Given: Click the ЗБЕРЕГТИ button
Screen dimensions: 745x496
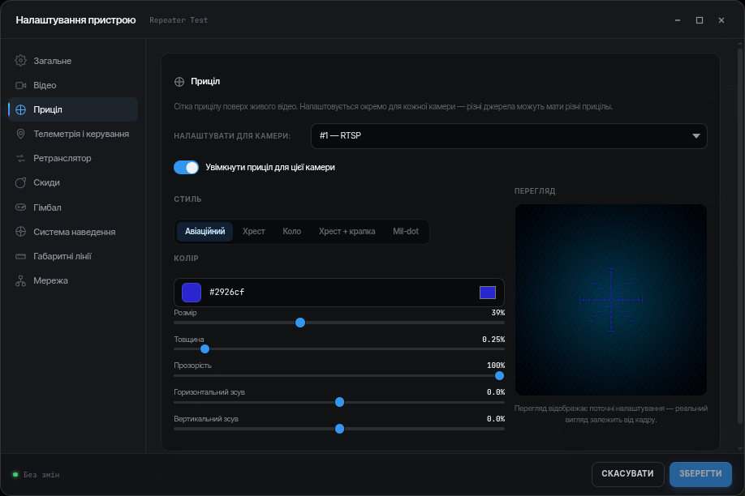Looking at the screenshot, I should coord(700,474).
